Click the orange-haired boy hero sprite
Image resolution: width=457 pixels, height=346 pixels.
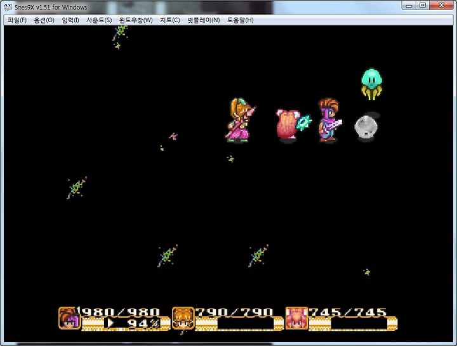click(329, 120)
